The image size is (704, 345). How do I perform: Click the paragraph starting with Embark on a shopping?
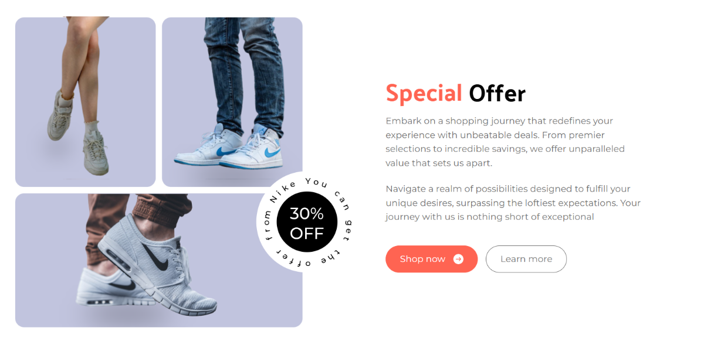tap(505, 142)
